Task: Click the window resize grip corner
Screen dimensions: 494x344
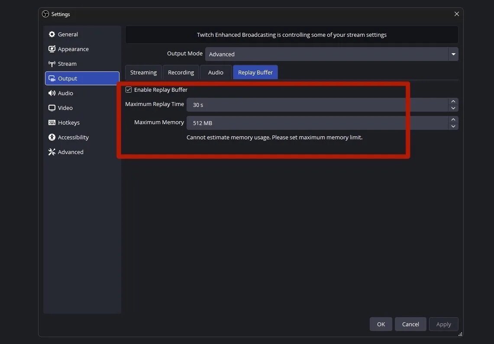Action: pyautogui.click(x=460, y=334)
